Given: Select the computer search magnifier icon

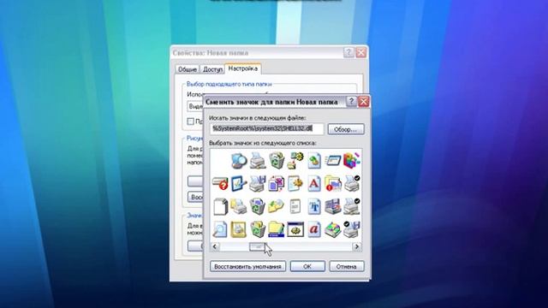Looking at the screenshot, I should click(x=239, y=161).
